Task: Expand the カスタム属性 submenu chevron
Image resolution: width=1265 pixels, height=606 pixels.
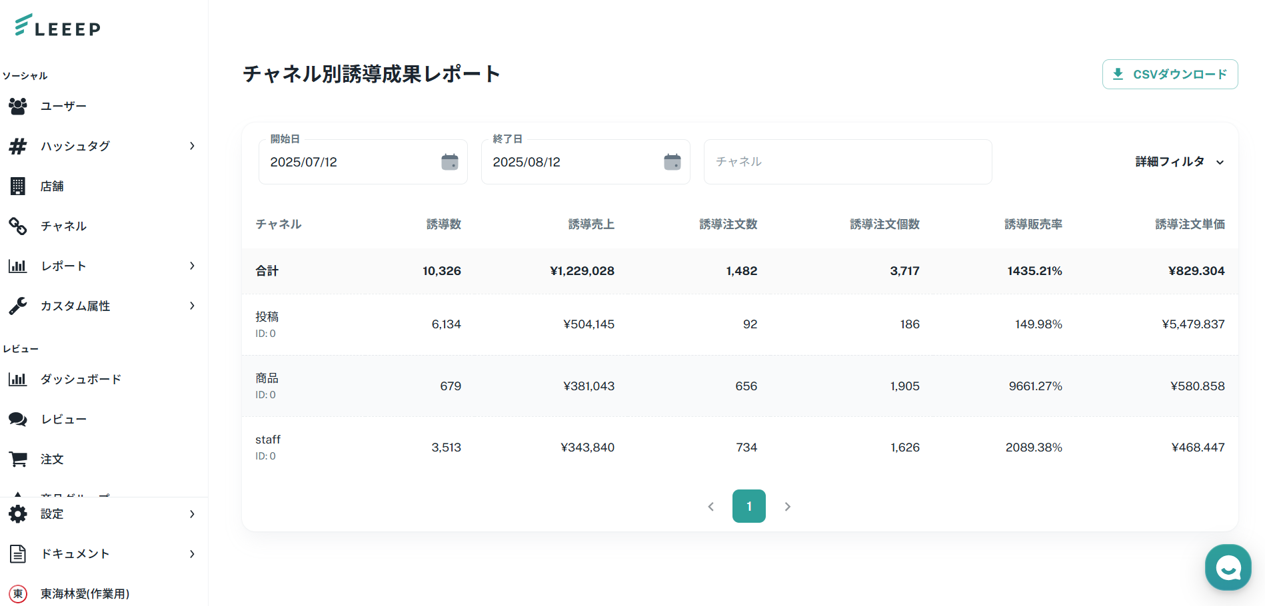Action: 192,306
